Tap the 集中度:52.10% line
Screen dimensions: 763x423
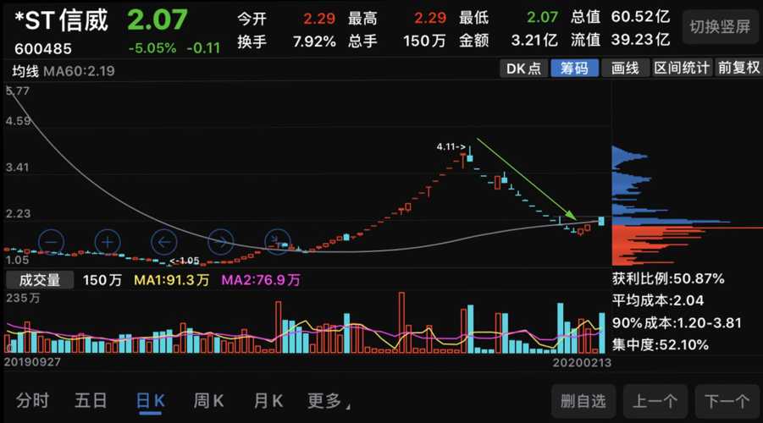[661, 344]
